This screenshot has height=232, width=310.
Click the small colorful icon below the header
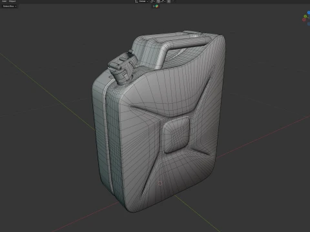[x=157, y=6]
